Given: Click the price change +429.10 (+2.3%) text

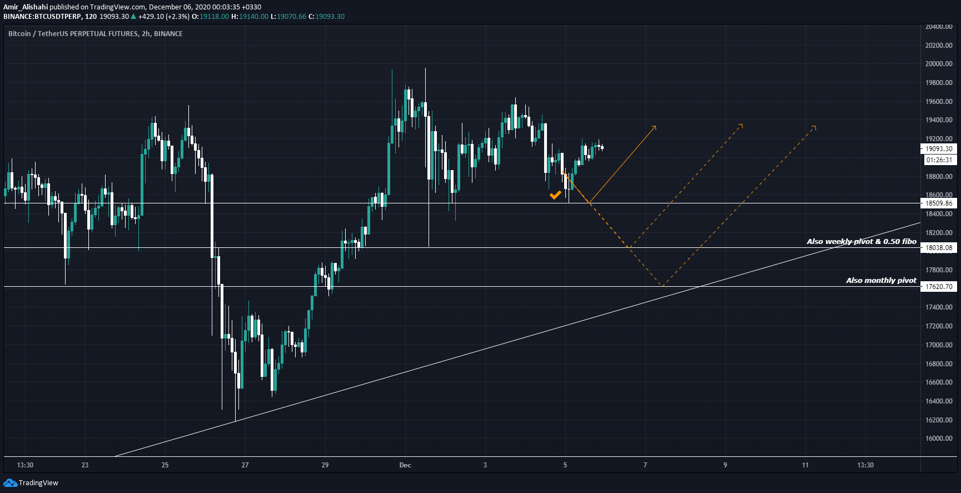Looking at the screenshot, I should [164, 17].
